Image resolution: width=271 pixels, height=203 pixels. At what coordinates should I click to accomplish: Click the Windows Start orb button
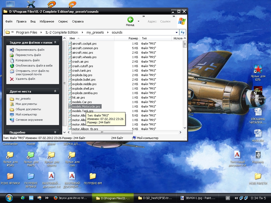9,198
